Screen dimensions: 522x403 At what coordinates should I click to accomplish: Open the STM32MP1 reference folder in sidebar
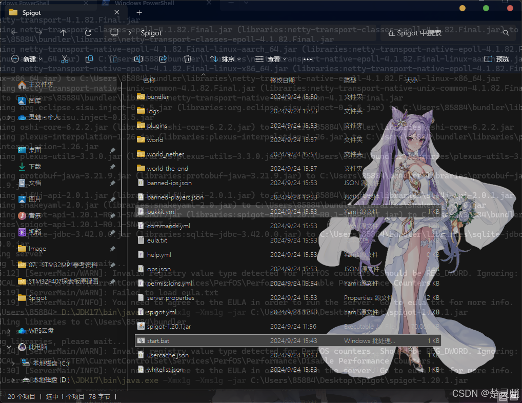57,265
